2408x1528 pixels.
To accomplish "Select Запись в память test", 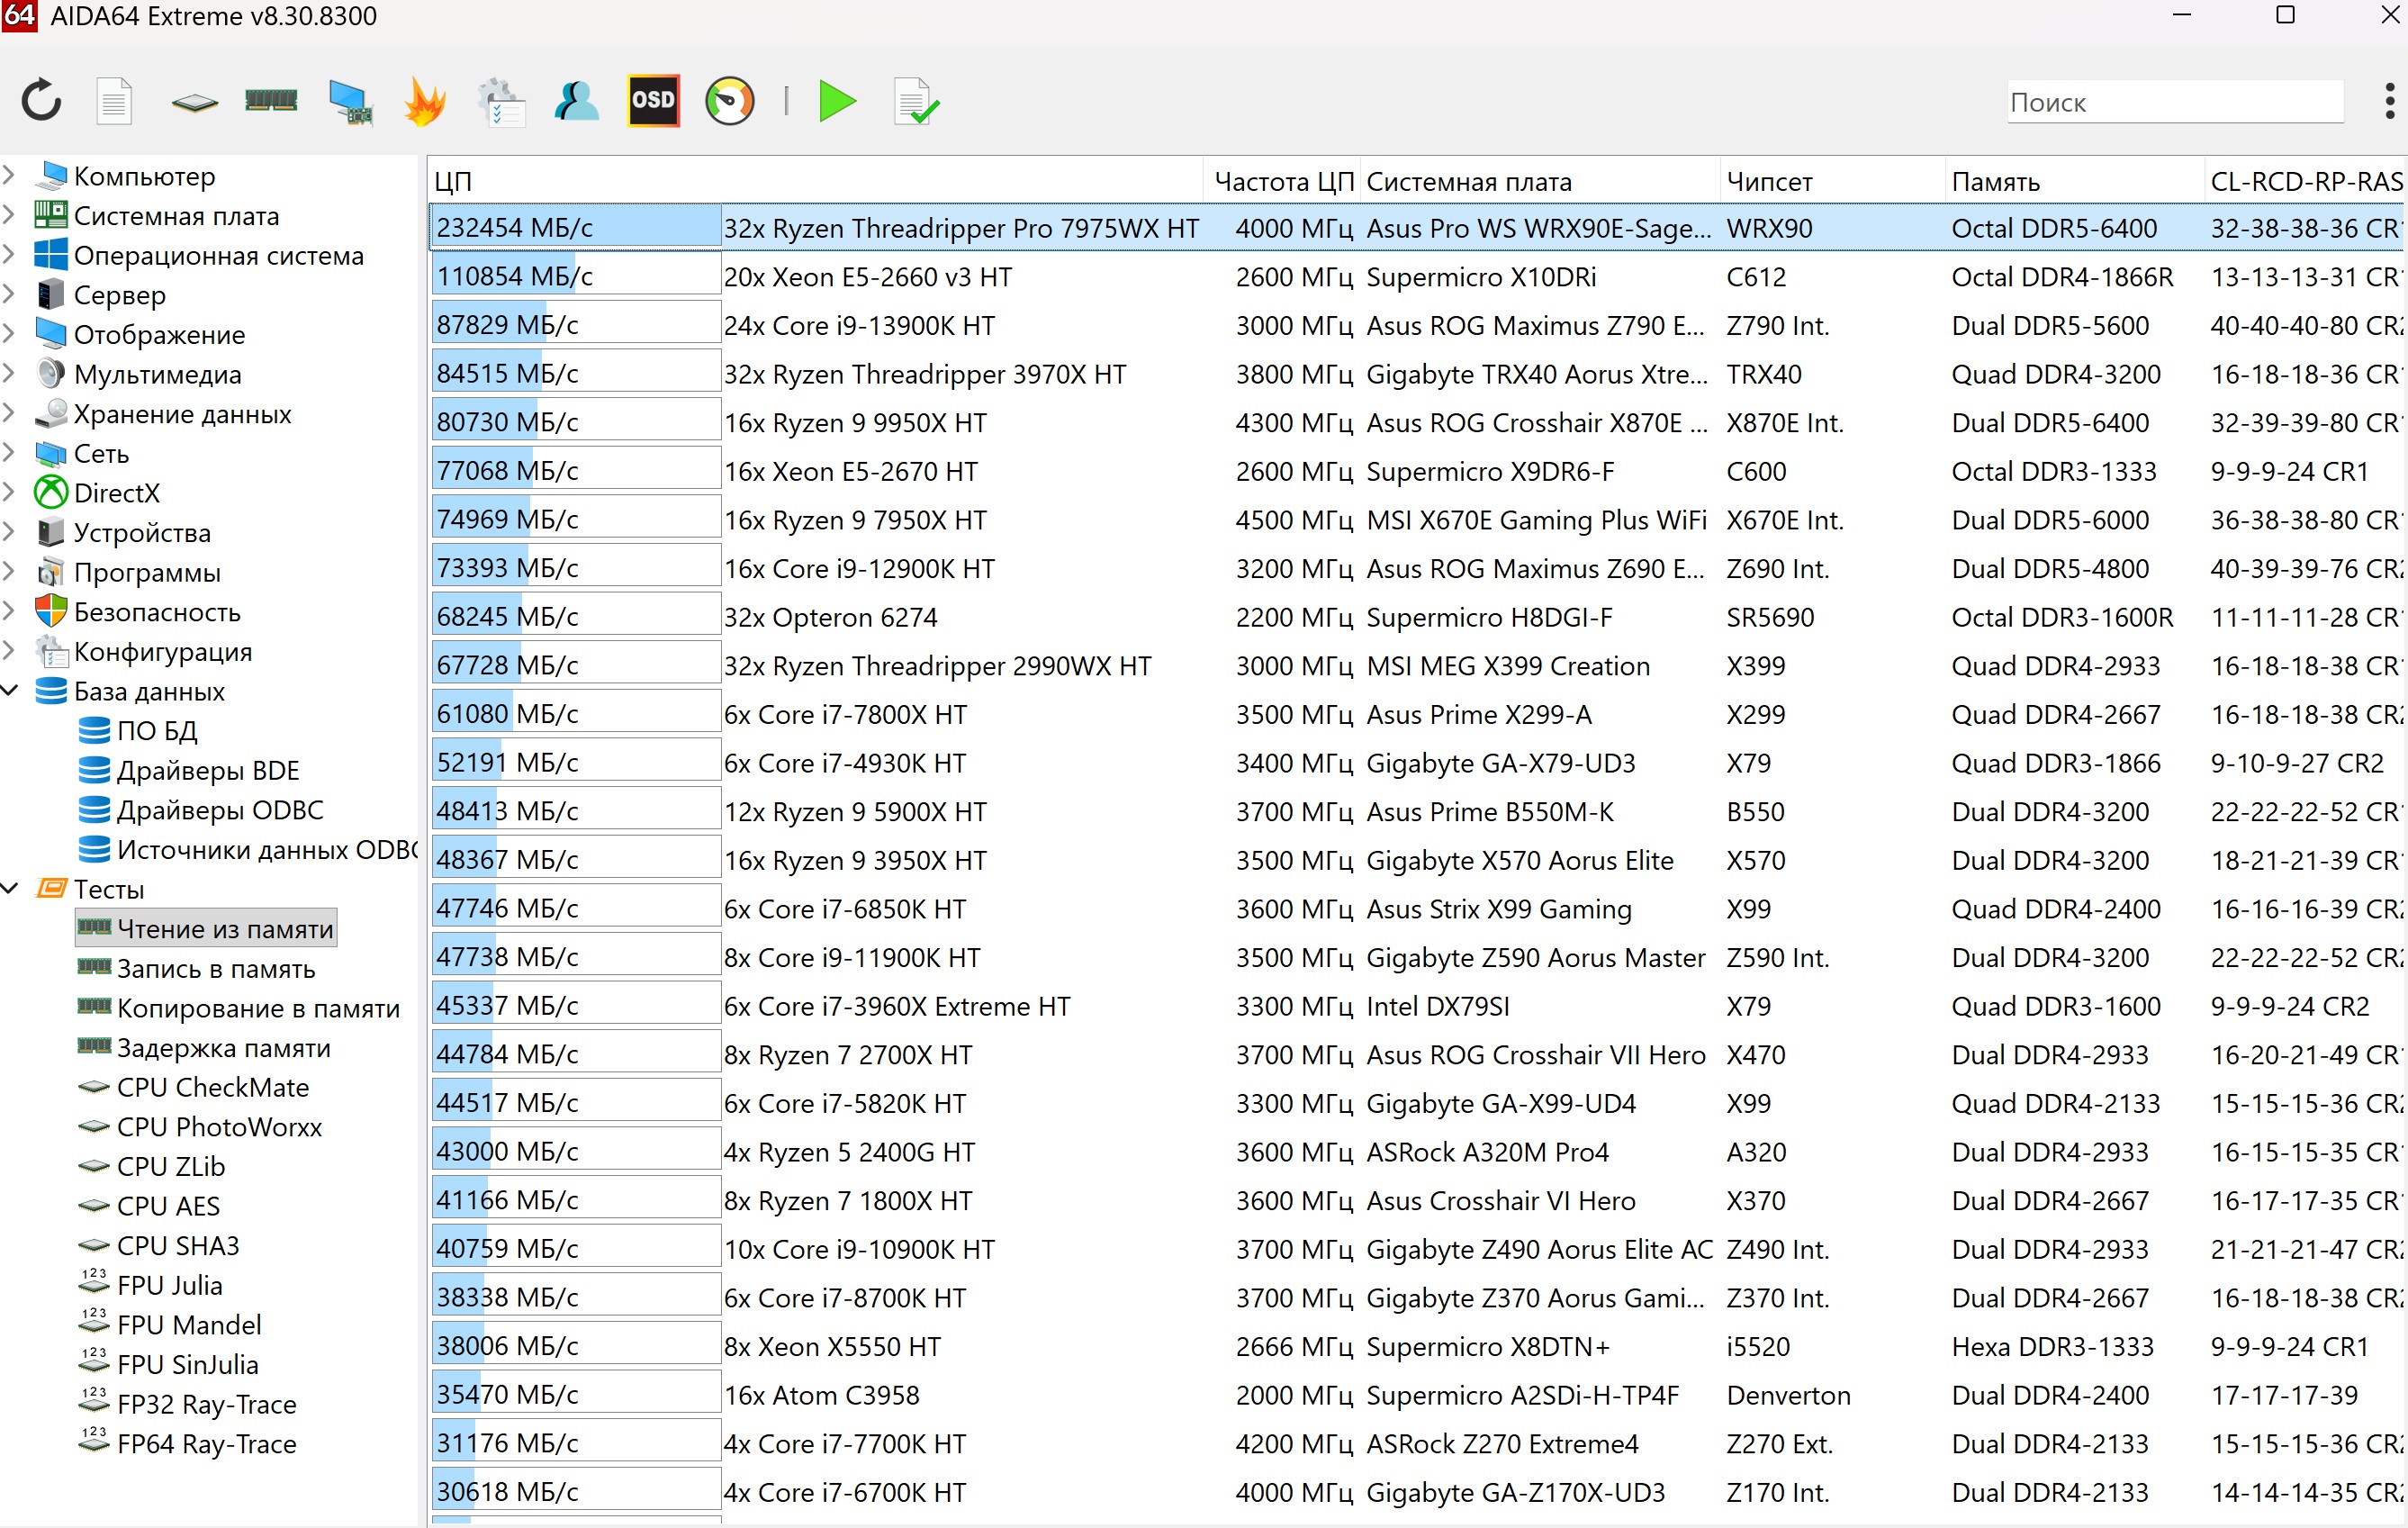I will click(216, 968).
